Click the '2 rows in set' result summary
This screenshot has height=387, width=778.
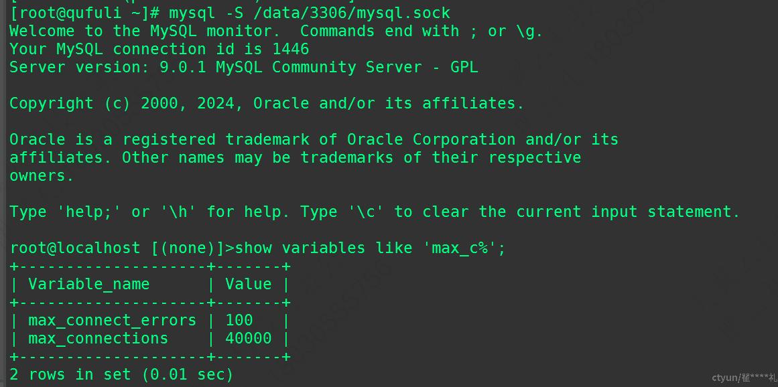tap(121, 374)
